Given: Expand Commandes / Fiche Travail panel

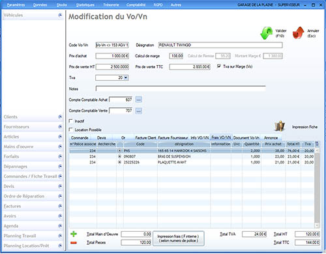Looking at the screenshot, I should 60,176.
